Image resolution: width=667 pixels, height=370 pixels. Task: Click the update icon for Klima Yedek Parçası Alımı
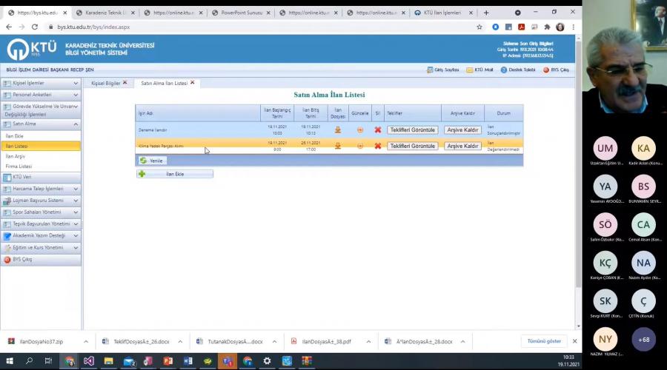[x=360, y=146]
